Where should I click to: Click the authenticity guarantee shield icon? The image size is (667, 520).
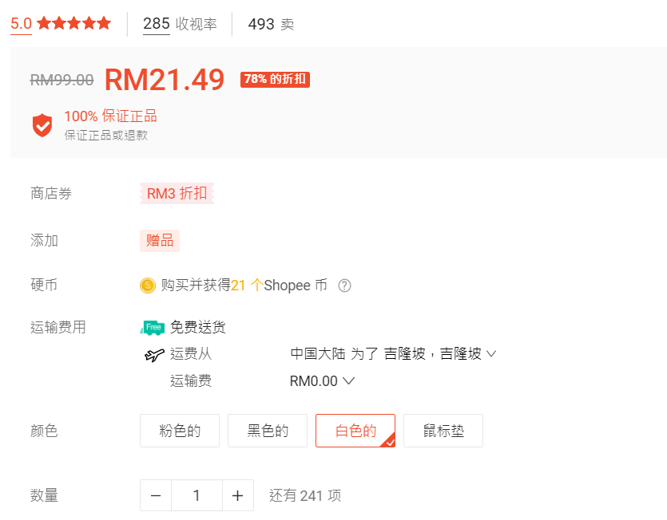tap(42, 125)
